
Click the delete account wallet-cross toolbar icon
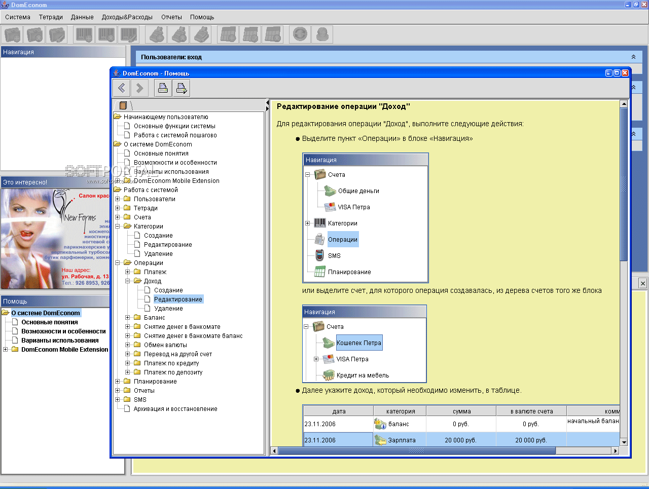[34, 34]
